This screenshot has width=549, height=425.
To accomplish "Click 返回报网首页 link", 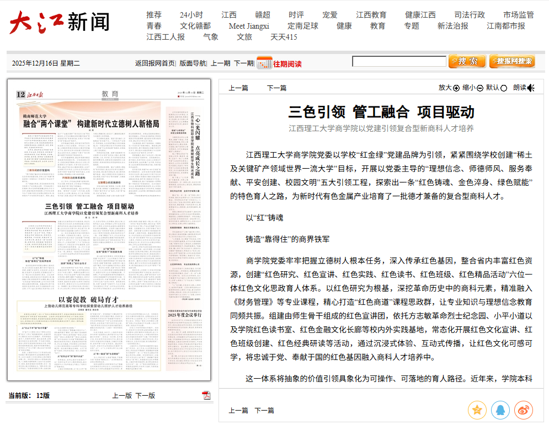I will click(154, 63).
